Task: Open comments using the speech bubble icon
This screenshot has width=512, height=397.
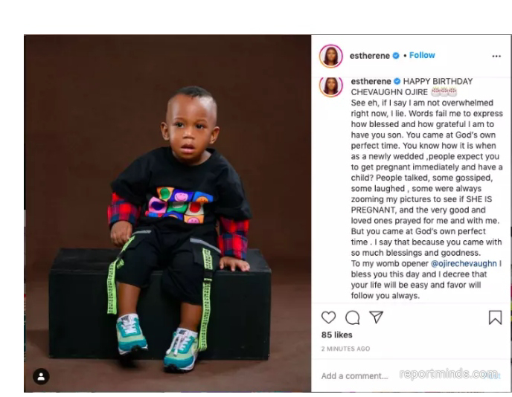Action: pyautogui.click(x=352, y=317)
